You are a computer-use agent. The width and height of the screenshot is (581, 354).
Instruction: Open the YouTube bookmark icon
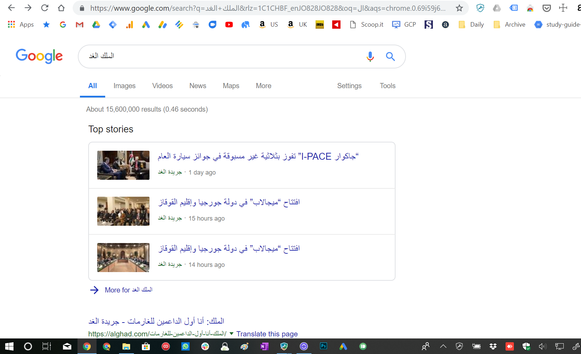pyautogui.click(x=229, y=25)
